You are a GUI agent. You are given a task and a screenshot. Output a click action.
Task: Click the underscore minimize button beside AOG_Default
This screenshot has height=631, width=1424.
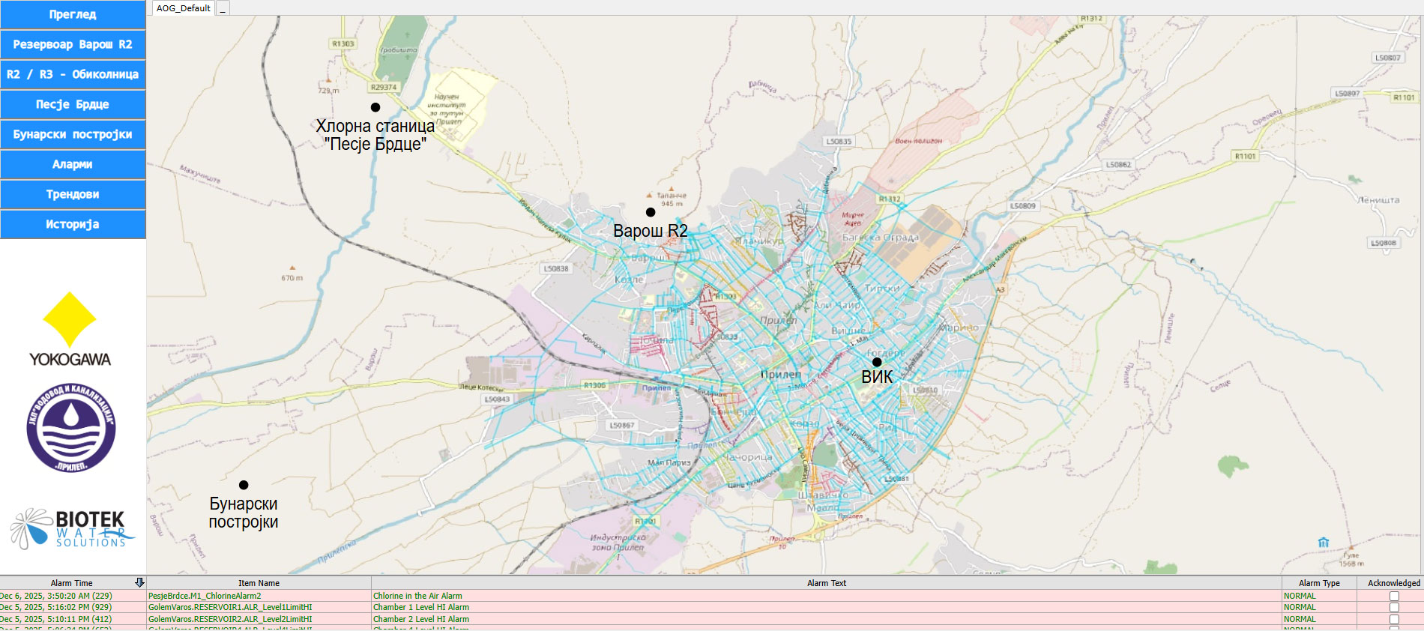click(223, 9)
